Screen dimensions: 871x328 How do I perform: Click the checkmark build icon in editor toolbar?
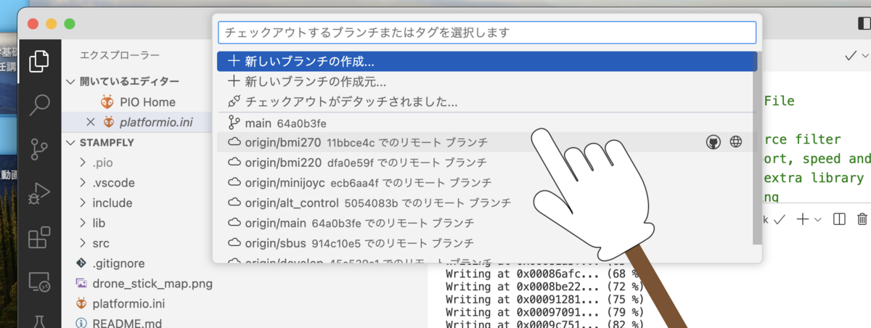pyautogui.click(x=851, y=56)
